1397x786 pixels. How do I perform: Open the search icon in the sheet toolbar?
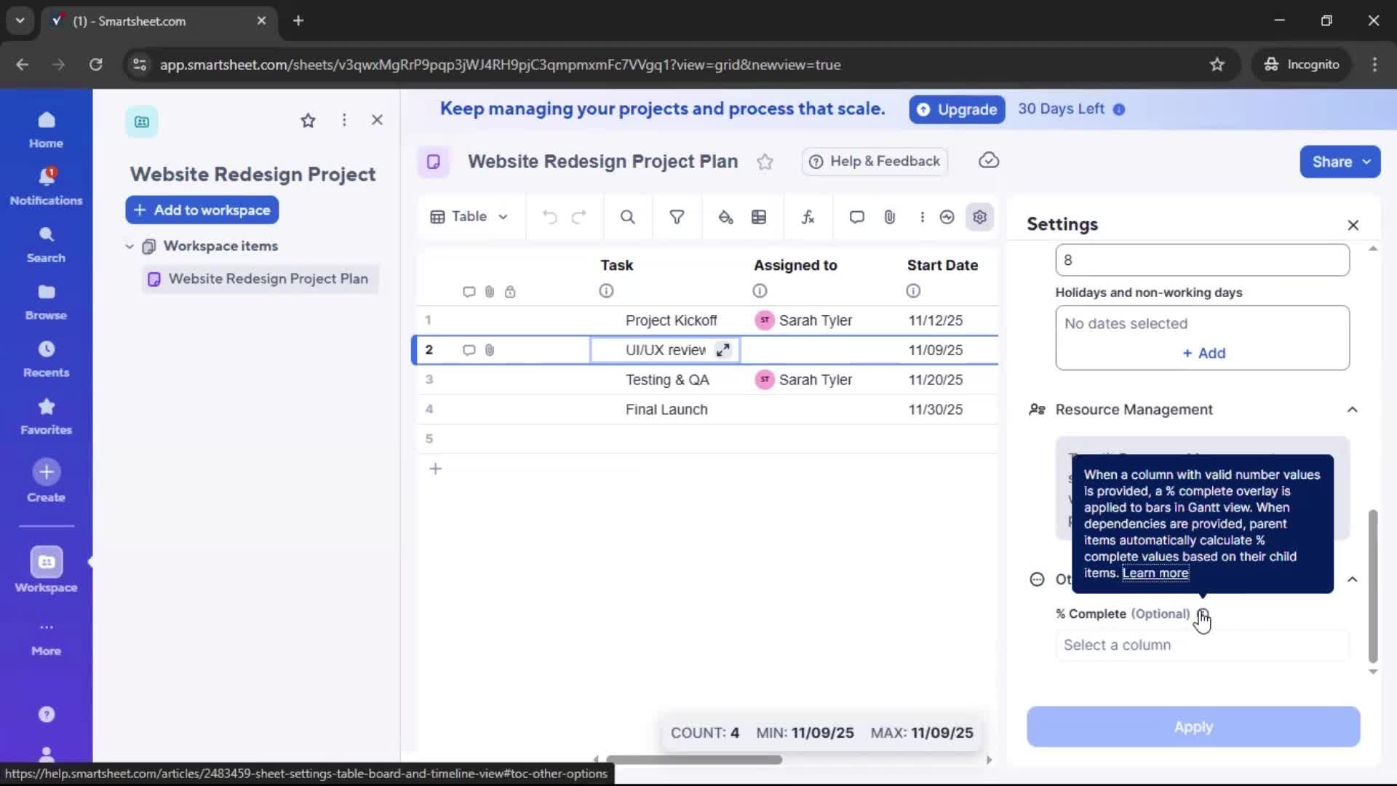(627, 217)
